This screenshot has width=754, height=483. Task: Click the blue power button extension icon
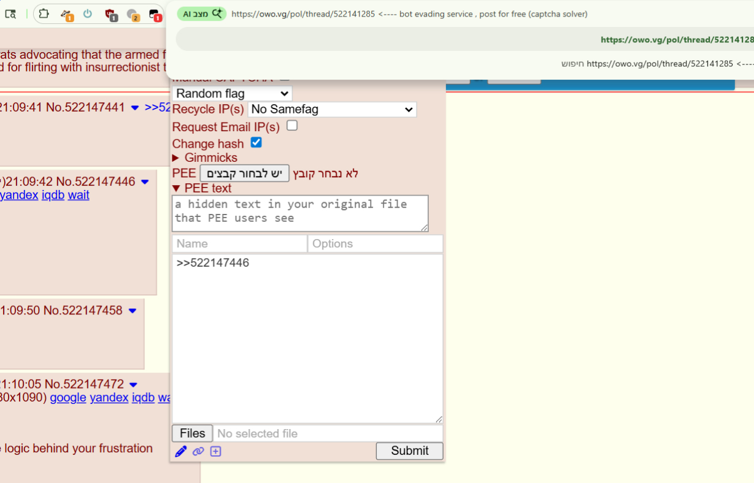[88, 13]
